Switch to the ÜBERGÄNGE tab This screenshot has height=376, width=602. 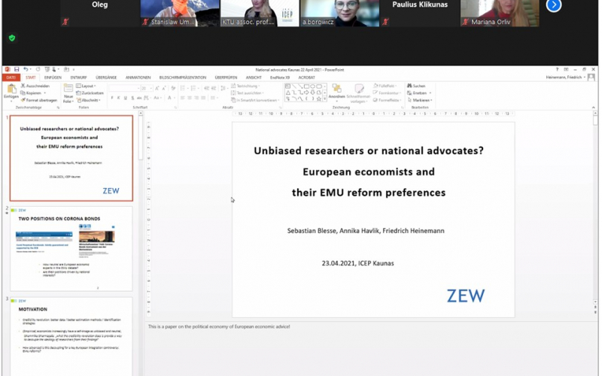tap(106, 77)
